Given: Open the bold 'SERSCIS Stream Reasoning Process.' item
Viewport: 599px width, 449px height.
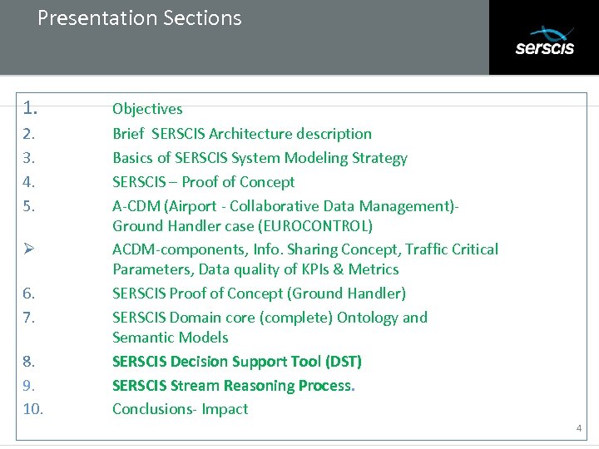Looking at the screenshot, I should point(234,386).
